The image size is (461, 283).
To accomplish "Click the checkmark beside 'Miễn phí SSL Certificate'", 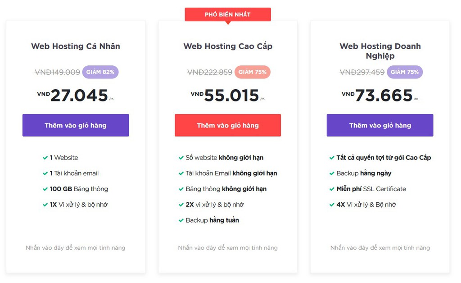I will pos(332,189).
